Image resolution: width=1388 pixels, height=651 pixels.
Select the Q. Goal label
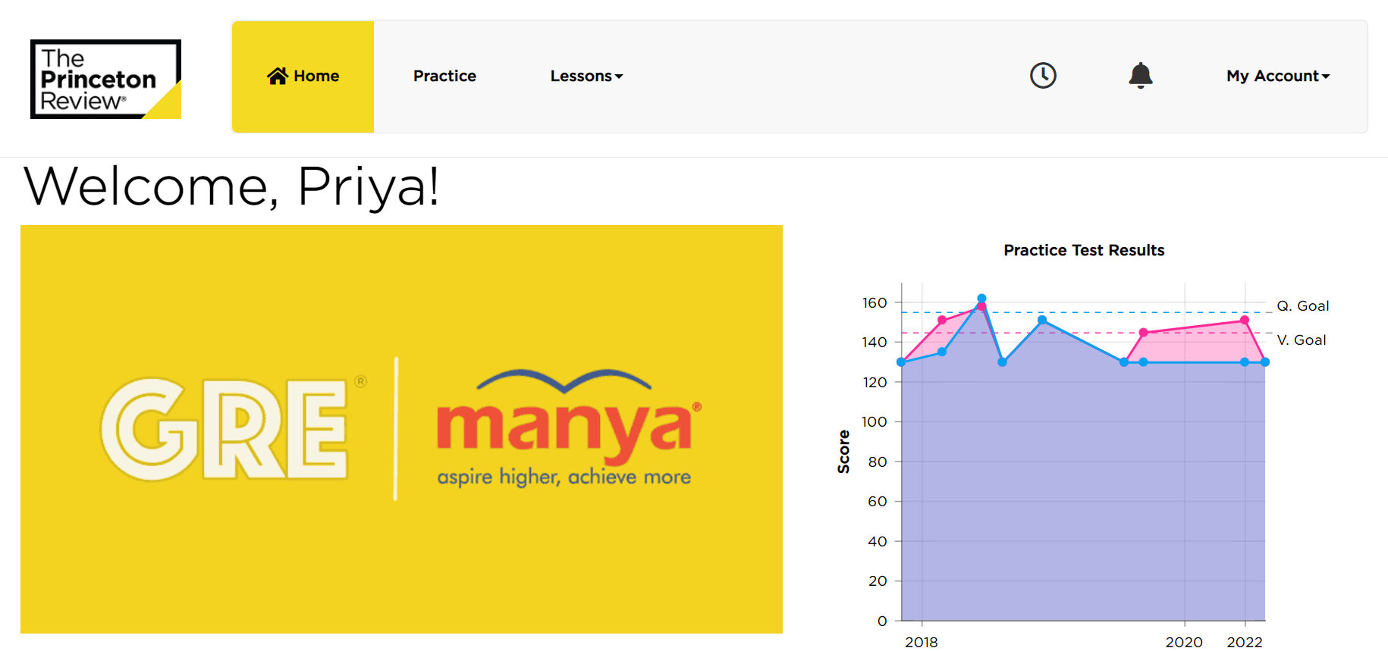pyautogui.click(x=1302, y=305)
